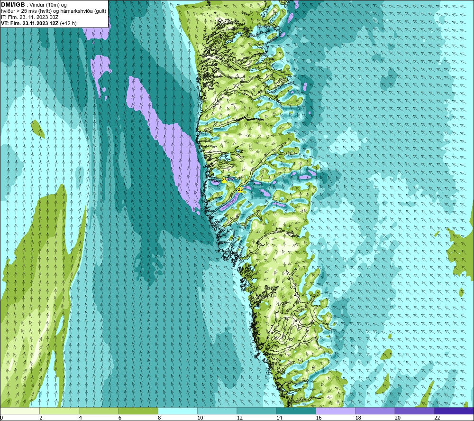Click the 2–4 m/s legend color swatch
Image resolution: width=474 pixels, height=421 pixels.
(59, 411)
